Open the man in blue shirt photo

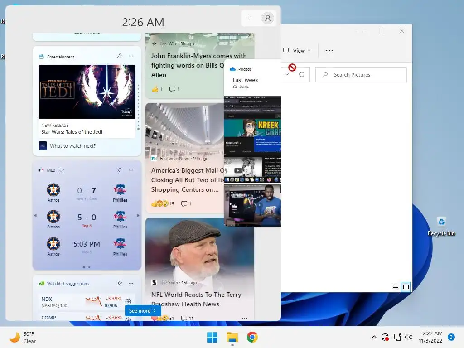tap(252, 205)
